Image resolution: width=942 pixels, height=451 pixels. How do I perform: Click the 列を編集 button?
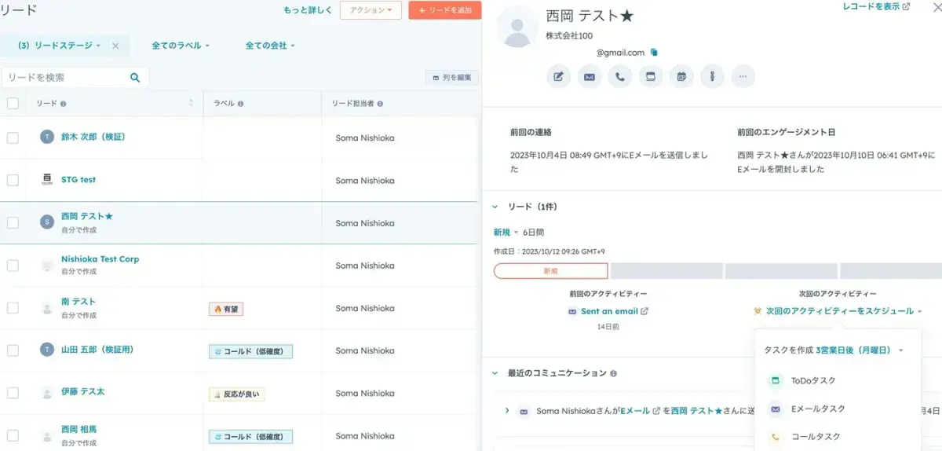coord(452,78)
